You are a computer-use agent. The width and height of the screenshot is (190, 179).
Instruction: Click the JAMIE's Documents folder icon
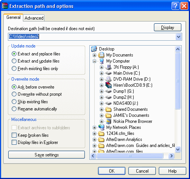109,115
